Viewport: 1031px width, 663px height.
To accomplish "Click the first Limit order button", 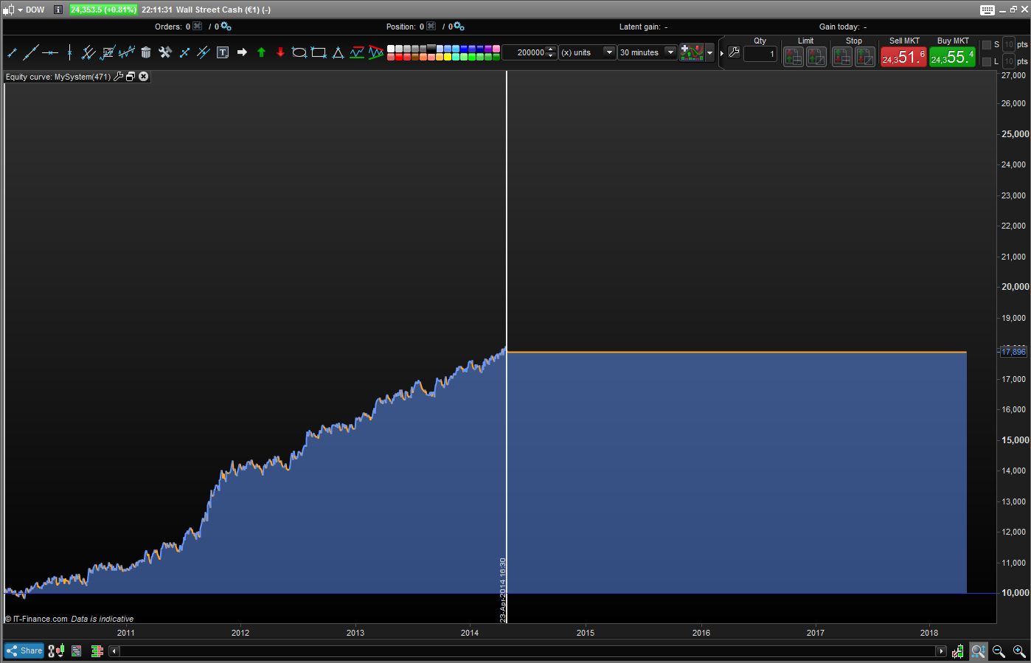I will (x=794, y=57).
